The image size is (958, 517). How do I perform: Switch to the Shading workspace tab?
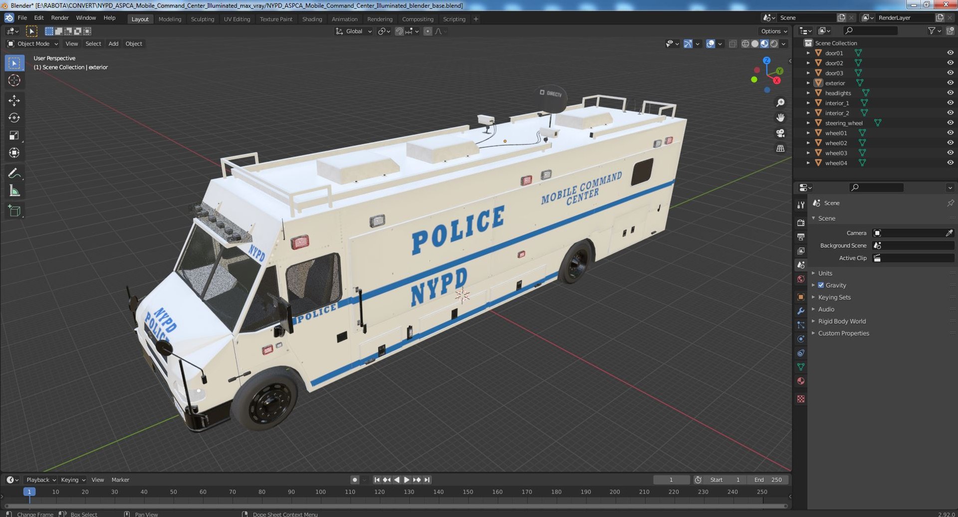pyautogui.click(x=312, y=19)
